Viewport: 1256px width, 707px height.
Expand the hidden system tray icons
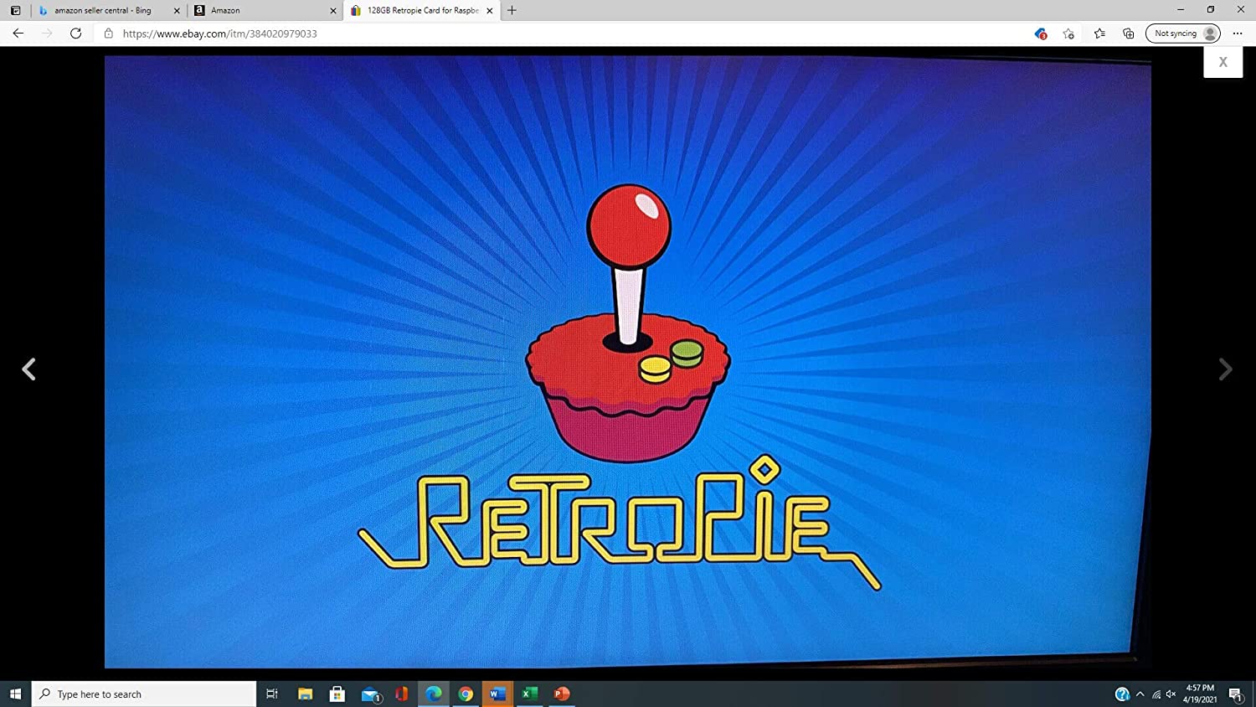point(1140,694)
